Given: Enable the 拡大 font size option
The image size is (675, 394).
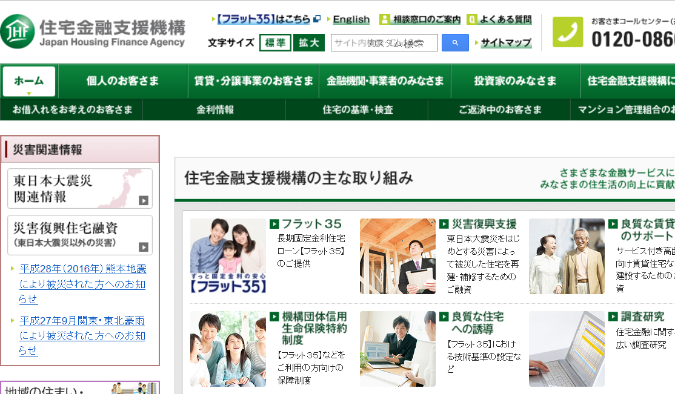Looking at the screenshot, I should coord(308,43).
